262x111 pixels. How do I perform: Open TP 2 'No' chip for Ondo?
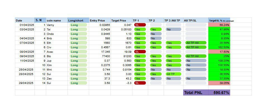[156, 34]
